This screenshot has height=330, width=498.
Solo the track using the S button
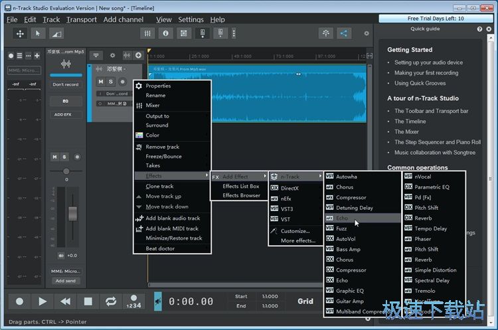111,82
